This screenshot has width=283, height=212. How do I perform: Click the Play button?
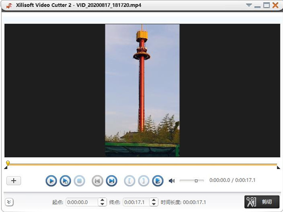click(x=51, y=181)
